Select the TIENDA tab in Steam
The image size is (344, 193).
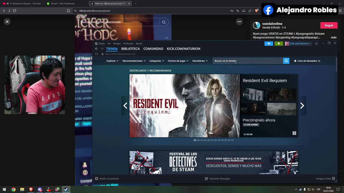[x=112, y=49]
